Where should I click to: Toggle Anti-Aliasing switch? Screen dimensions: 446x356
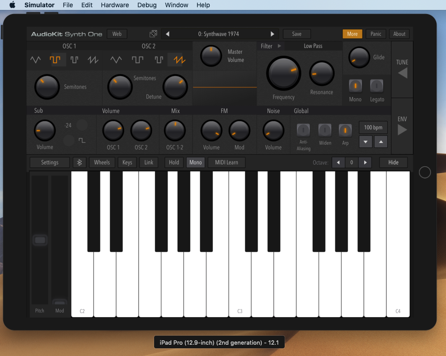coord(303,130)
